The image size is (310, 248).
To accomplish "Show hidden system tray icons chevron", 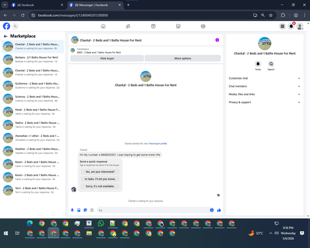I will (x=270, y=233).
